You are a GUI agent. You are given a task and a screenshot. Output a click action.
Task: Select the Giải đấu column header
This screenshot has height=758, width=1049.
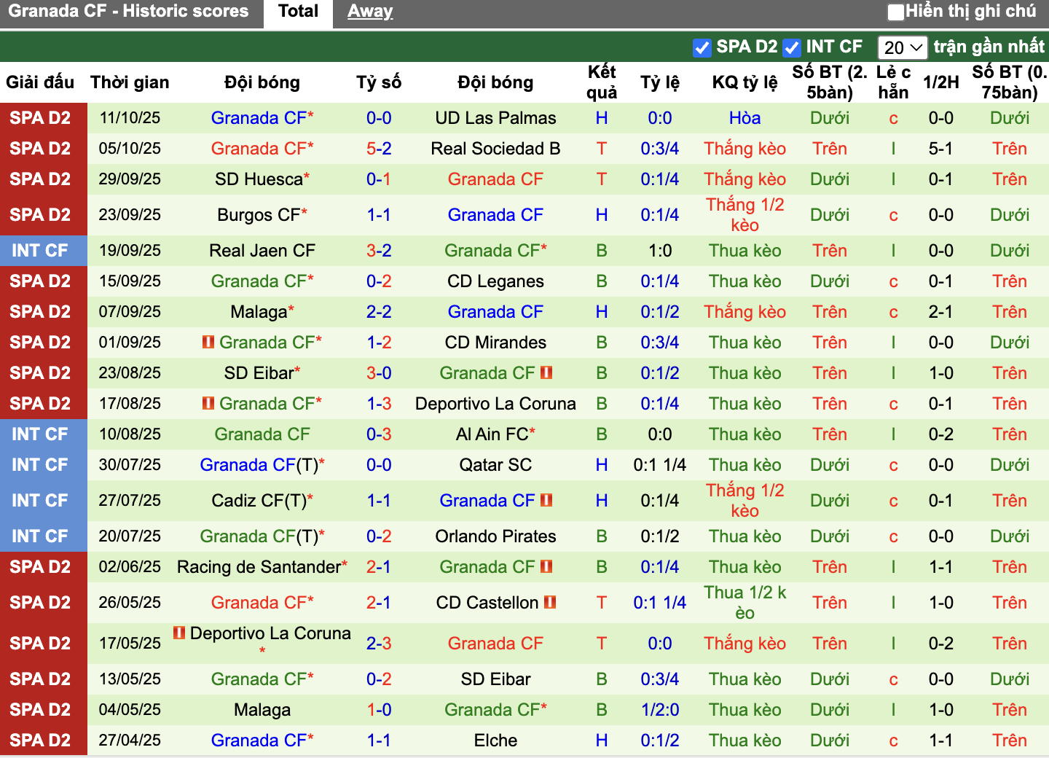pyautogui.click(x=40, y=82)
